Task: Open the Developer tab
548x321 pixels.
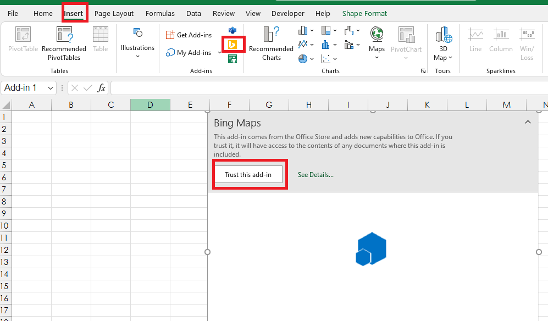Action: point(288,13)
